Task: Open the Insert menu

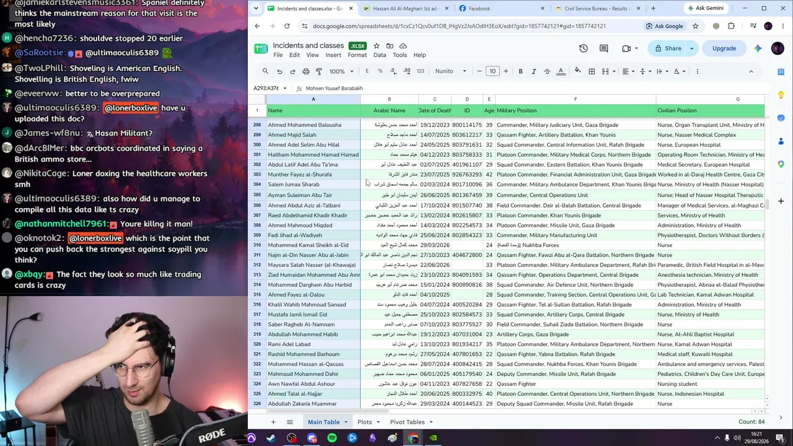Action: click(333, 55)
